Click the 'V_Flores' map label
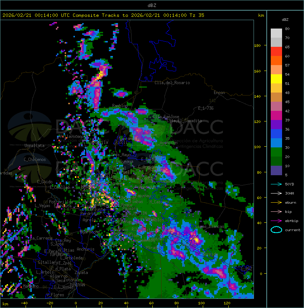Viewport: 304px width, 308px height. coord(55,295)
